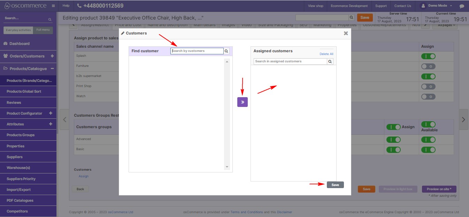Enable the Furniture sales channel assign switch

coord(428,66)
